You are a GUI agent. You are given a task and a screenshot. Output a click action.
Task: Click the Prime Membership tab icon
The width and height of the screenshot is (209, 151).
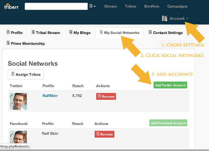[x=8, y=43]
